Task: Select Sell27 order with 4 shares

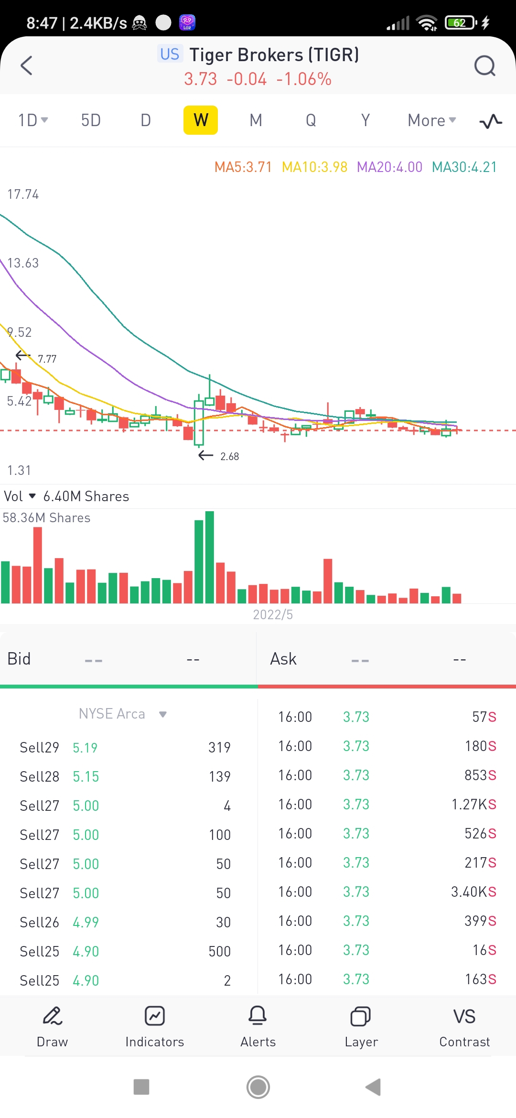Action: 125,806
